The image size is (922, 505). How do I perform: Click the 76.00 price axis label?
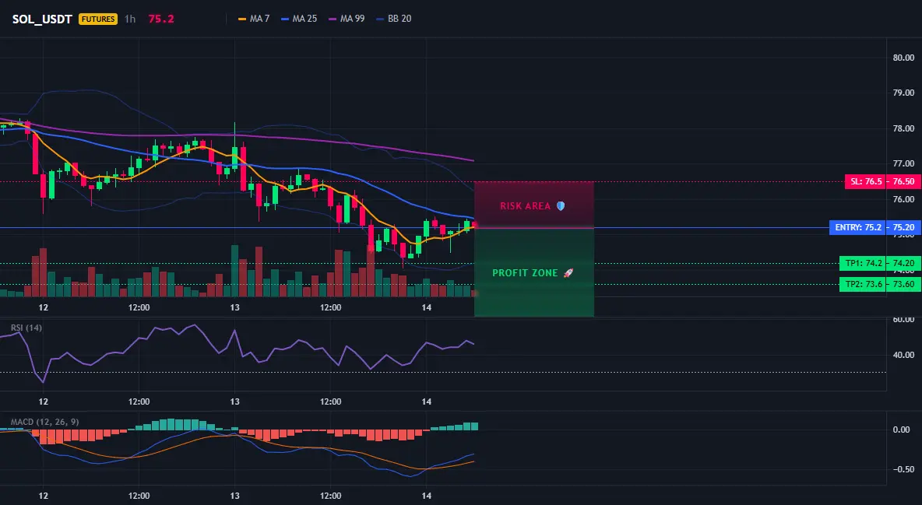(903, 199)
